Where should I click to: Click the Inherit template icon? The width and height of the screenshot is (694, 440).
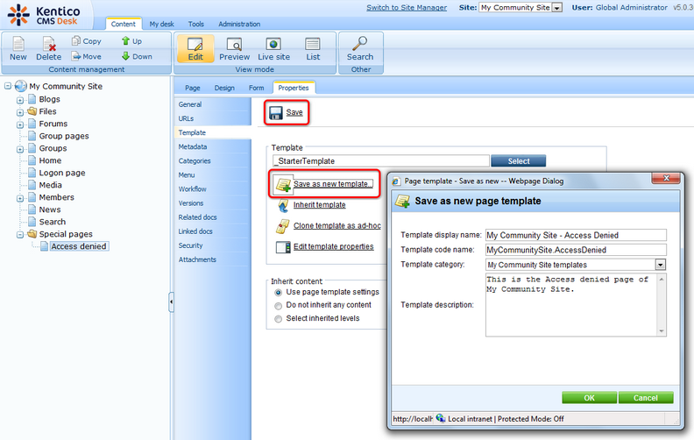click(x=283, y=205)
